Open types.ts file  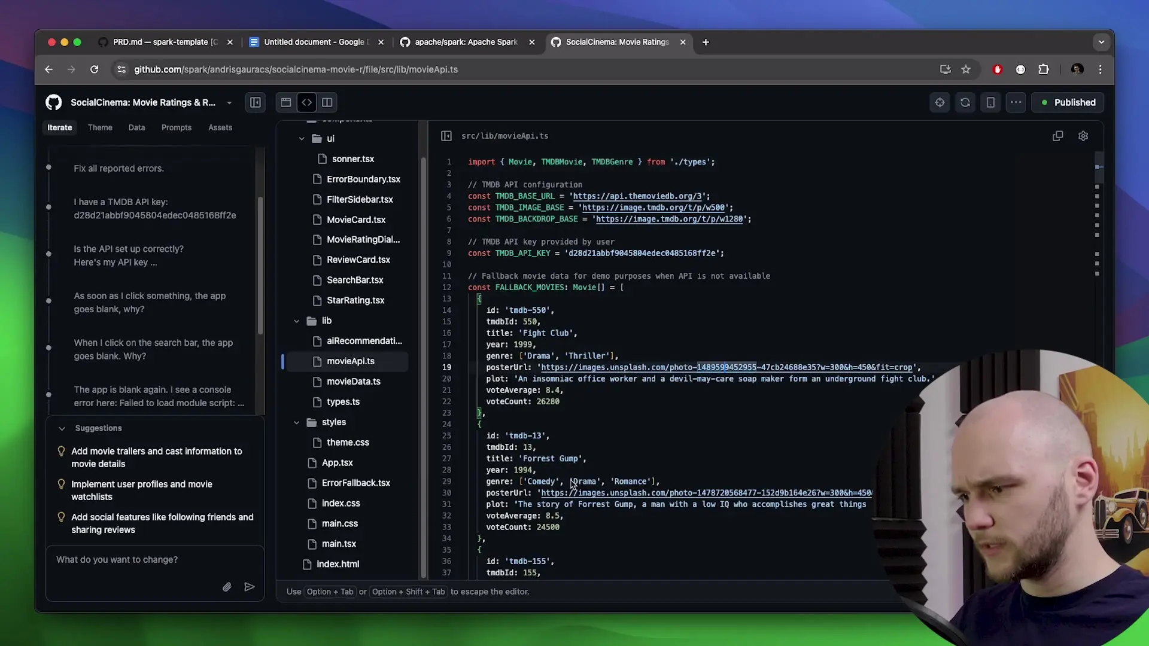[x=343, y=402]
